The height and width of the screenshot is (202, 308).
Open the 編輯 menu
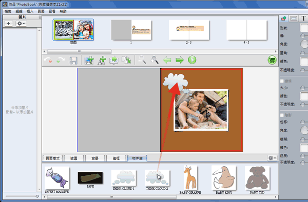point(19,11)
